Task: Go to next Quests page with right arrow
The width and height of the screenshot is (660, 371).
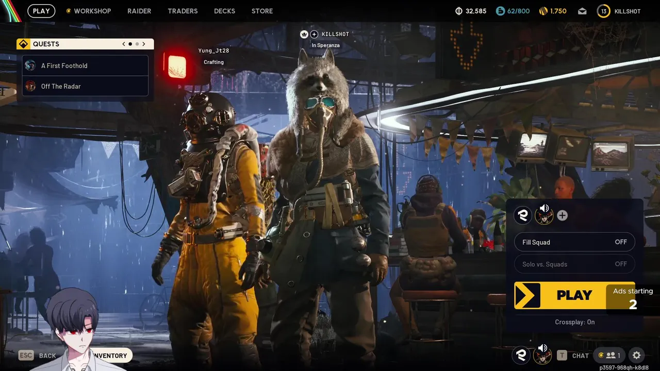Action: [144, 44]
